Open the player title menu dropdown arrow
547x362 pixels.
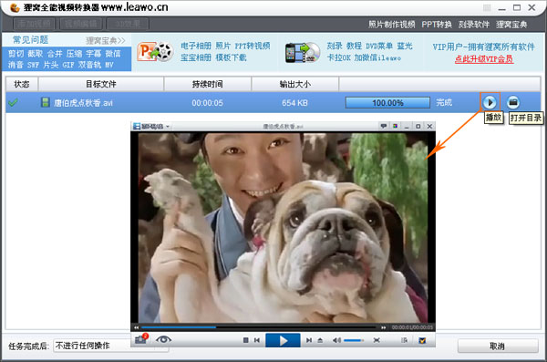point(168,127)
